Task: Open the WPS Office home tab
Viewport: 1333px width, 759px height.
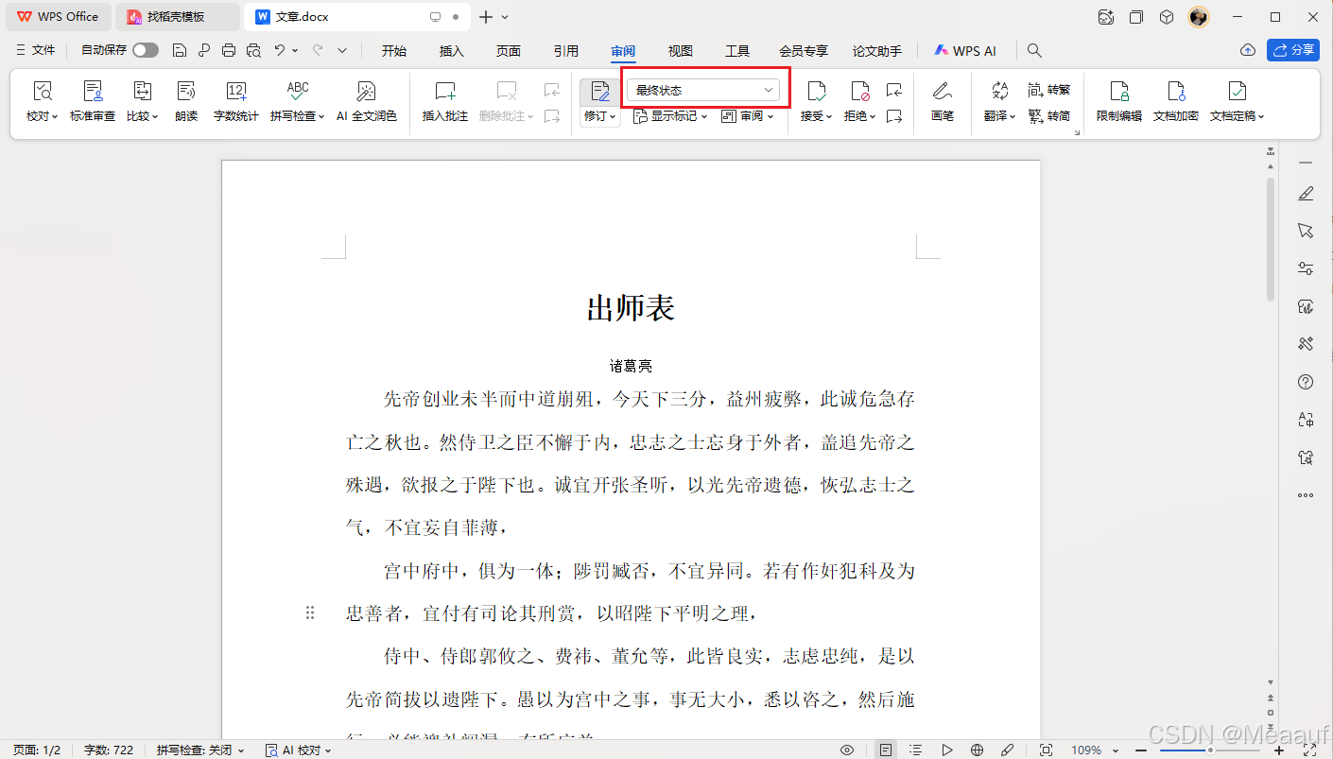Action: tap(58, 17)
